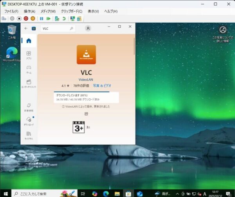Open 新着情報 in Store sidebar
235x197 pixels.
pyautogui.click(x=29, y=107)
